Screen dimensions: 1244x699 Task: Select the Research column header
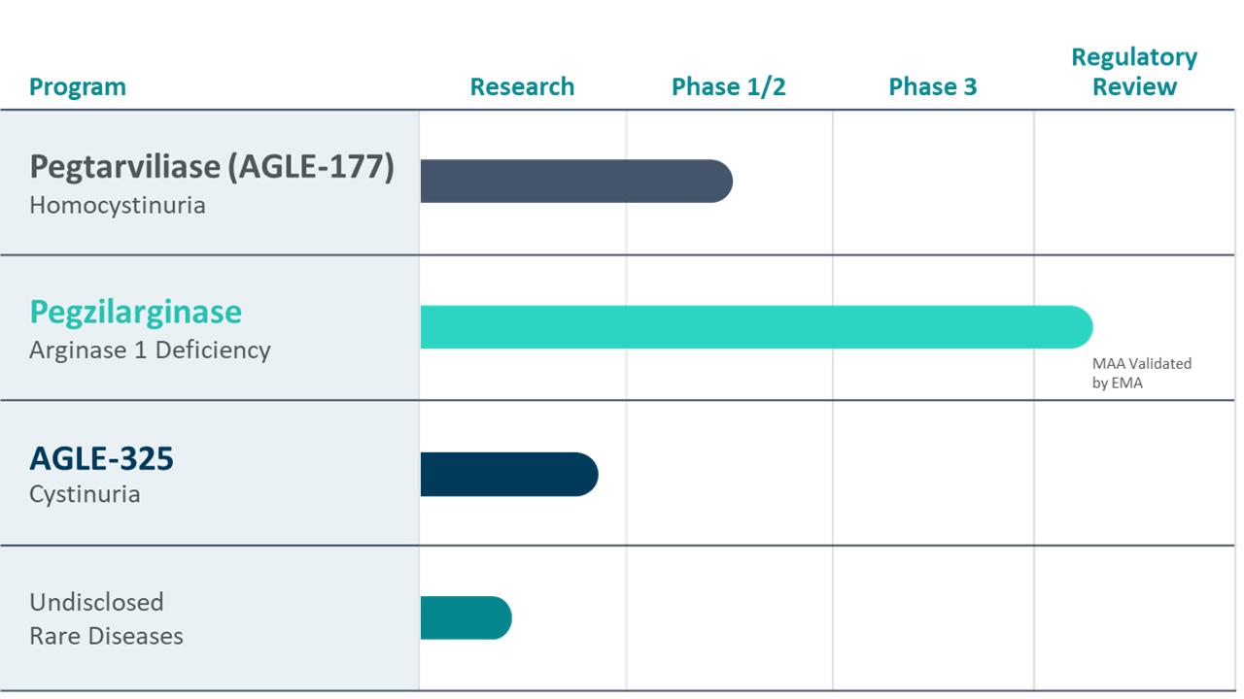point(522,86)
